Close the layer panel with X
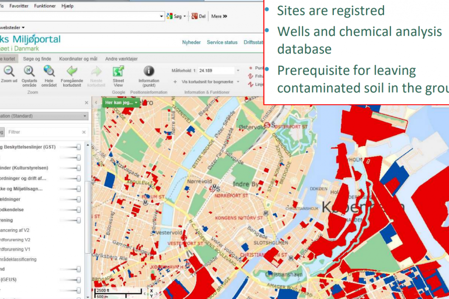This screenshot has width=449, height=299. pos(86,103)
